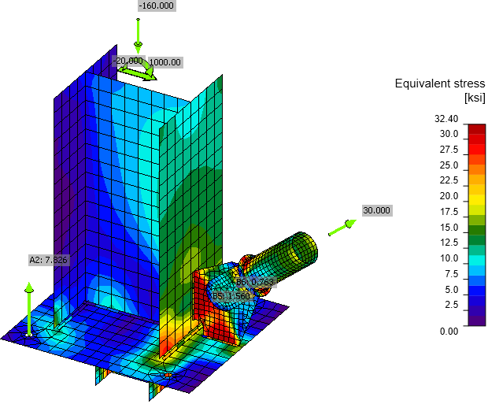The height and width of the screenshot is (404, 488).
Task: Select the -20.000 load label
Action: [x=128, y=61]
